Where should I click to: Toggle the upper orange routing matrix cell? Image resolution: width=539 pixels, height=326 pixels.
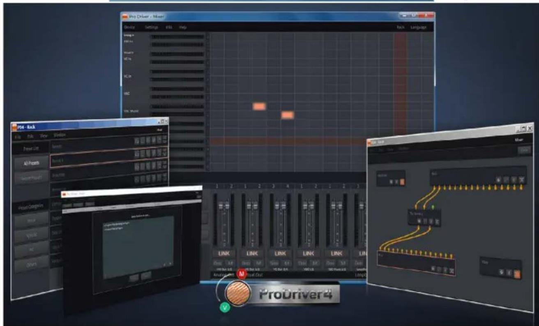click(x=259, y=107)
